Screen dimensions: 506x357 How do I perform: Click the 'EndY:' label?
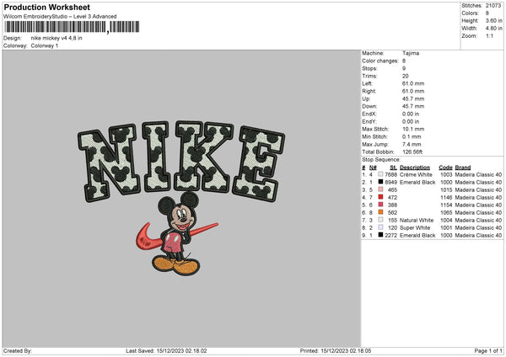369,121
